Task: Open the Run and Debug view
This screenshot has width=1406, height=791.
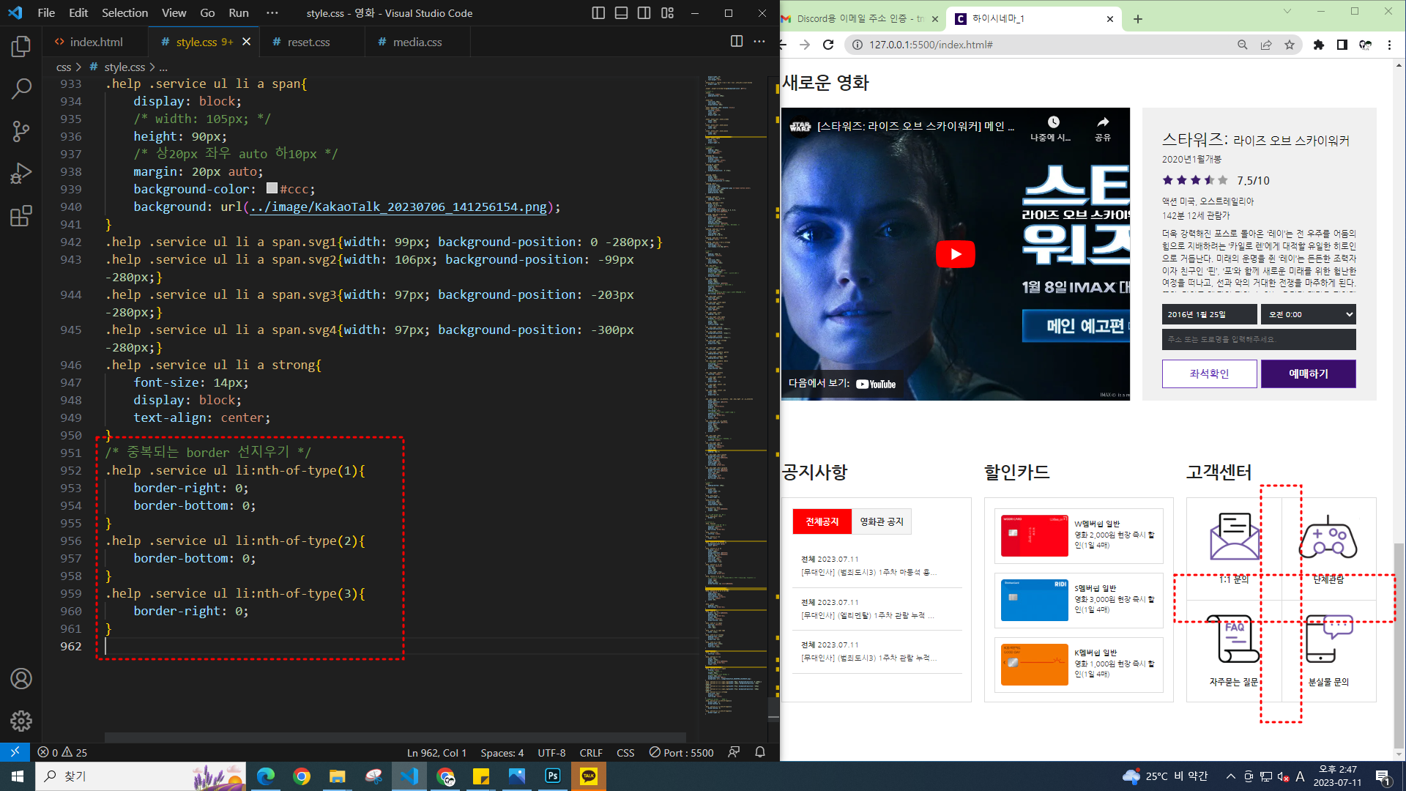Action: click(21, 174)
